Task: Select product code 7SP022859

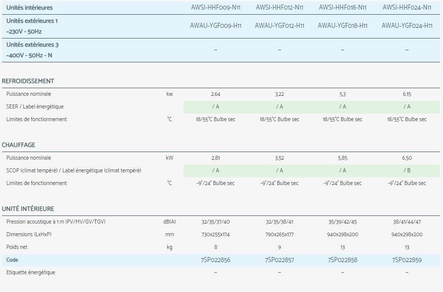Action: pos(407,260)
